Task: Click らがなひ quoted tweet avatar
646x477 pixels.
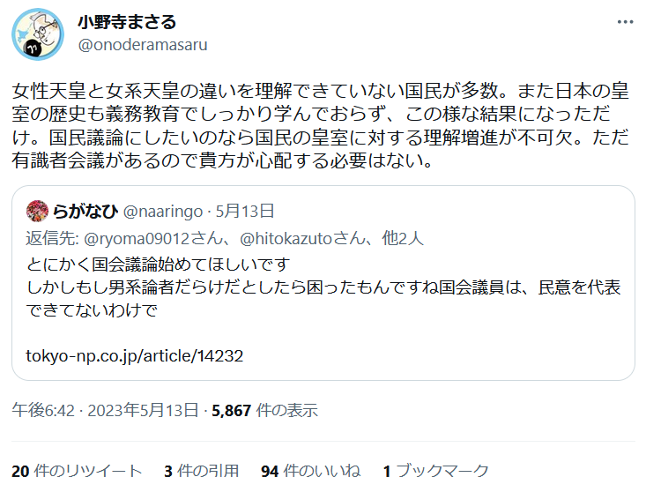Action: coord(37,211)
